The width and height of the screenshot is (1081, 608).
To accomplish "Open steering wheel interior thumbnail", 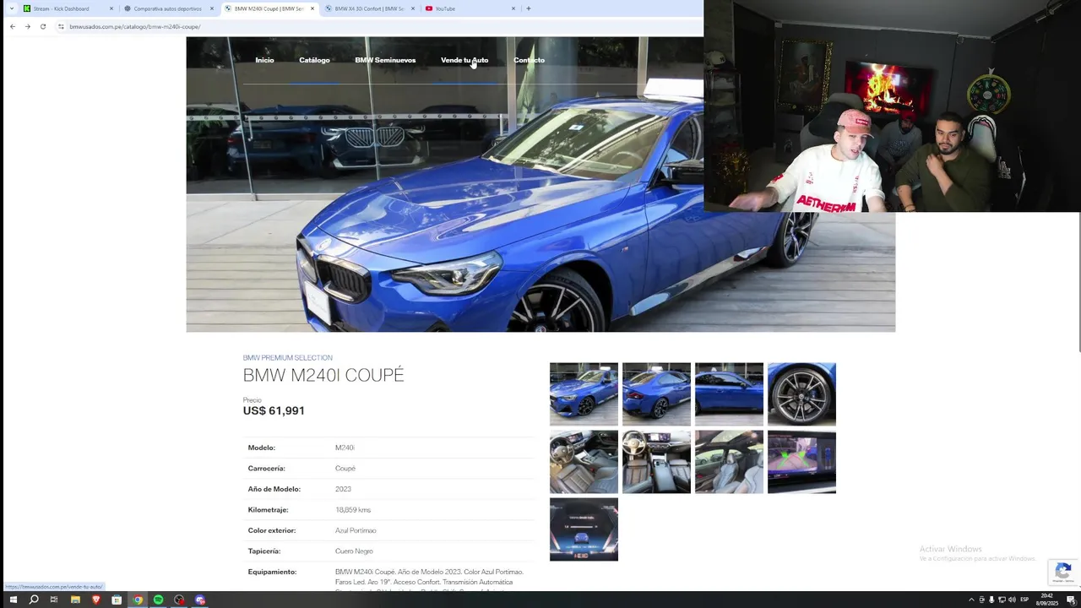I will (584, 462).
